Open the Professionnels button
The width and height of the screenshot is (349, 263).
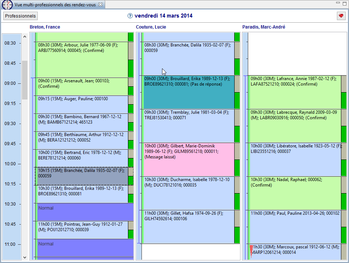21,16
